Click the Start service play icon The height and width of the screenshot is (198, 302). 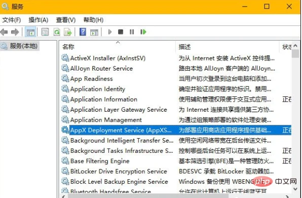pos(110,32)
